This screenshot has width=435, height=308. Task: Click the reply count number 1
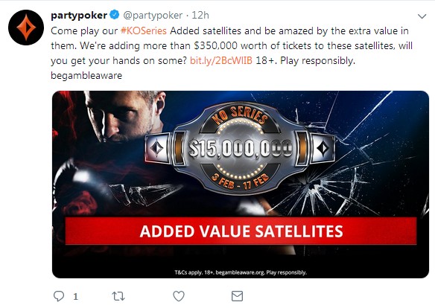coord(75,297)
